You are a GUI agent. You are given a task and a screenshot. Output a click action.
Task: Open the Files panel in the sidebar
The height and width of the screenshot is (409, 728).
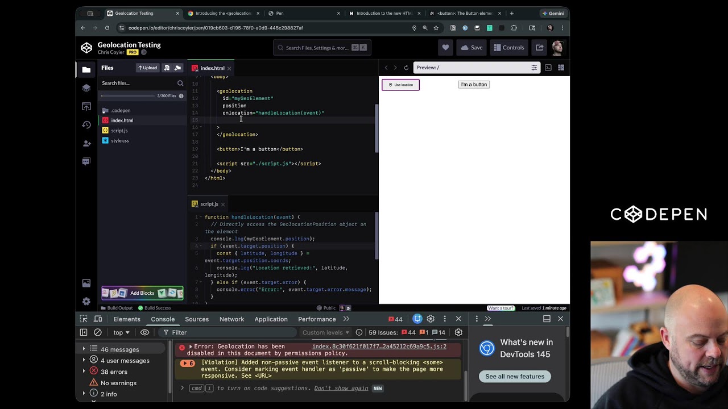[86, 70]
